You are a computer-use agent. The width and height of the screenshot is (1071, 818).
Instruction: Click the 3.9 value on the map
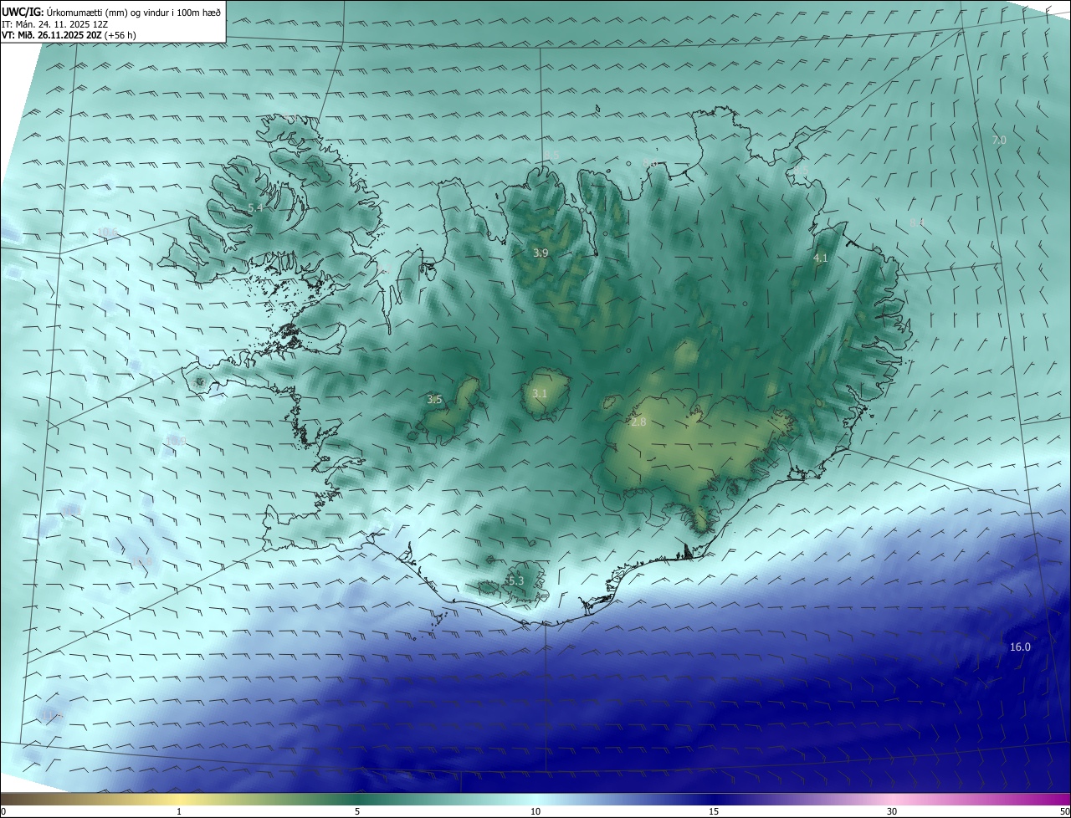[x=541, y=253]
